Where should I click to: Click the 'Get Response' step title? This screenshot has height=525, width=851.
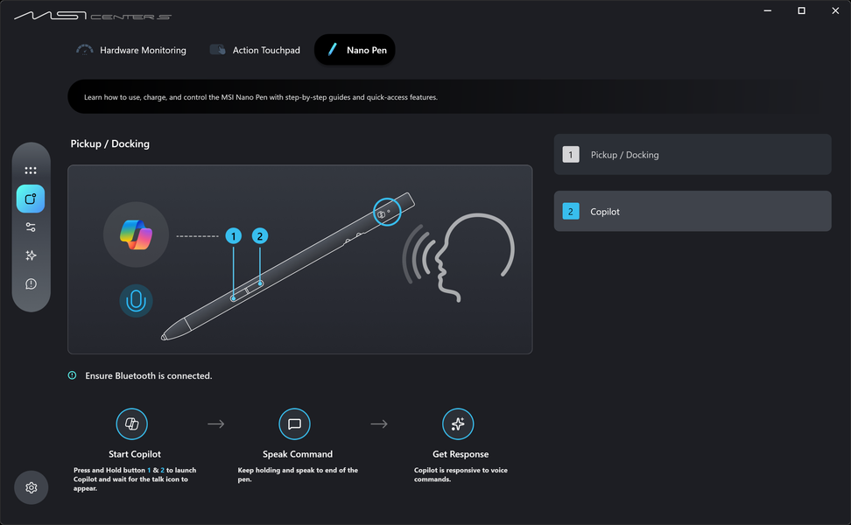coord(461,454)
